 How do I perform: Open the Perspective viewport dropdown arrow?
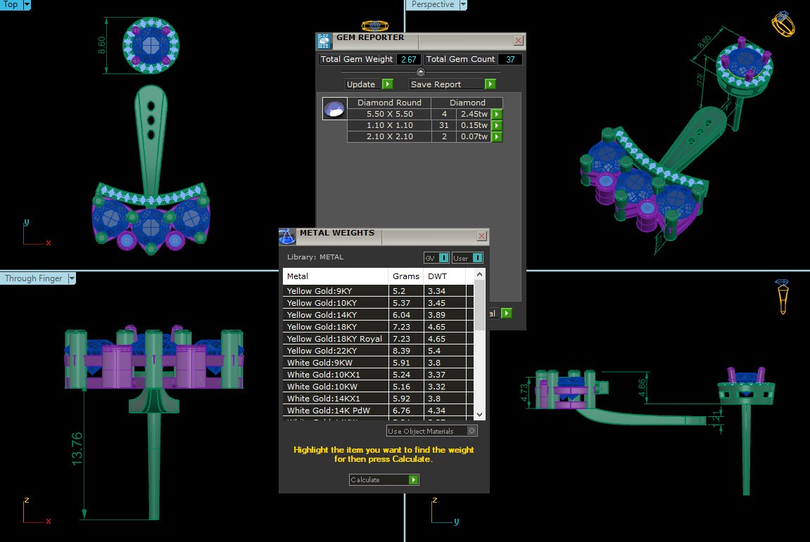463,4
